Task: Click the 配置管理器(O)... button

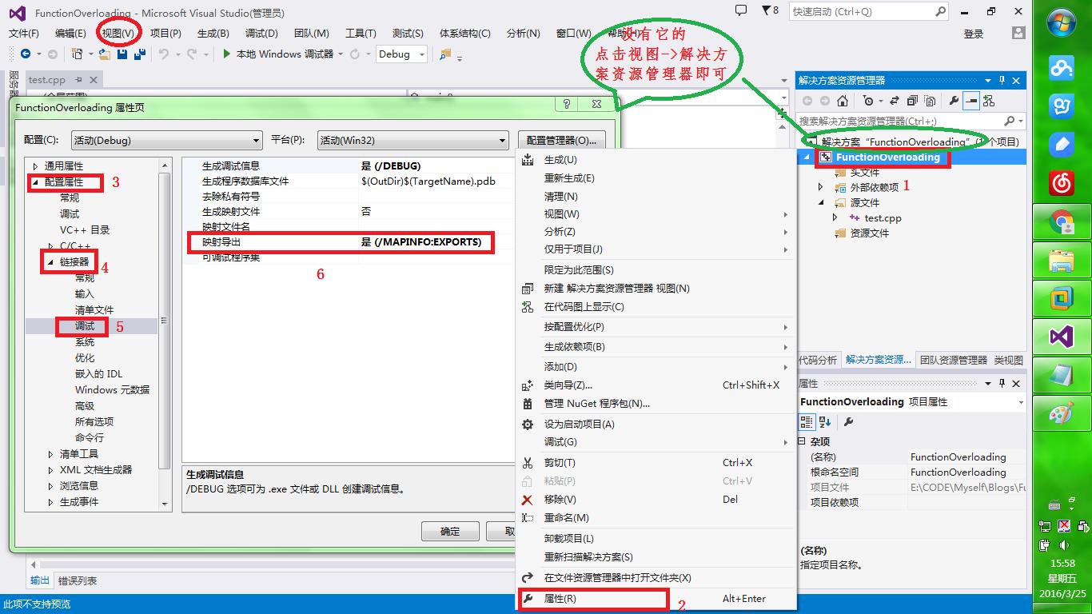Action: pos(561,140)
